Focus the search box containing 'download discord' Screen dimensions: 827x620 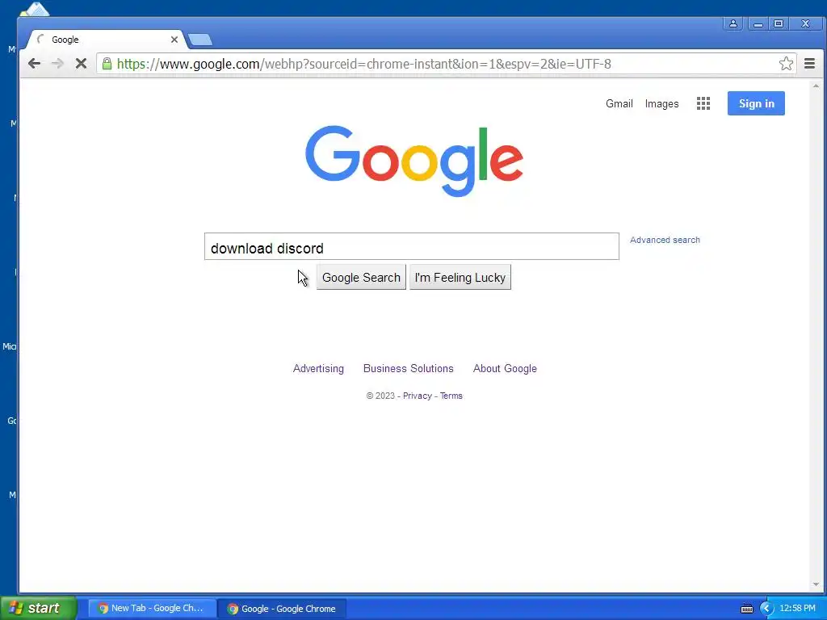(x=411, y=246)
